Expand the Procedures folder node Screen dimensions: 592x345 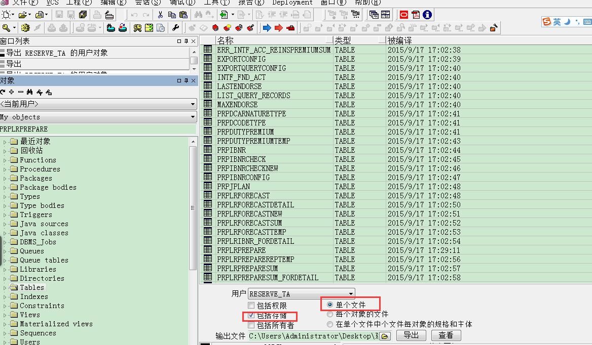(x=5, y=169)
